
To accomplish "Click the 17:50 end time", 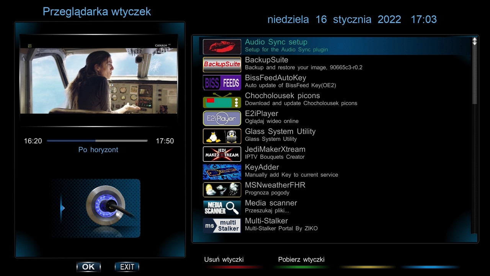I will click(165, 141).
